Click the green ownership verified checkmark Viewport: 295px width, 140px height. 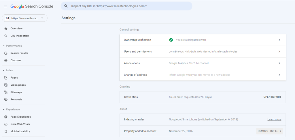[171, 40]
